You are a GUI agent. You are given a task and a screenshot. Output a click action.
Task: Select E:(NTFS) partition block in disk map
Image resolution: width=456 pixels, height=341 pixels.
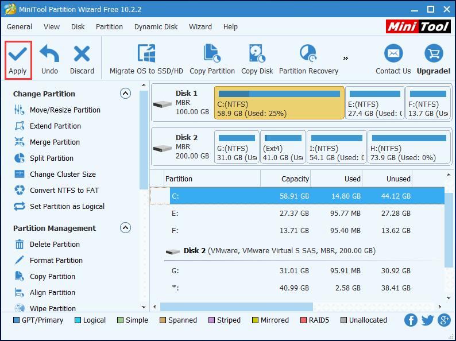(x=375, y=103)
